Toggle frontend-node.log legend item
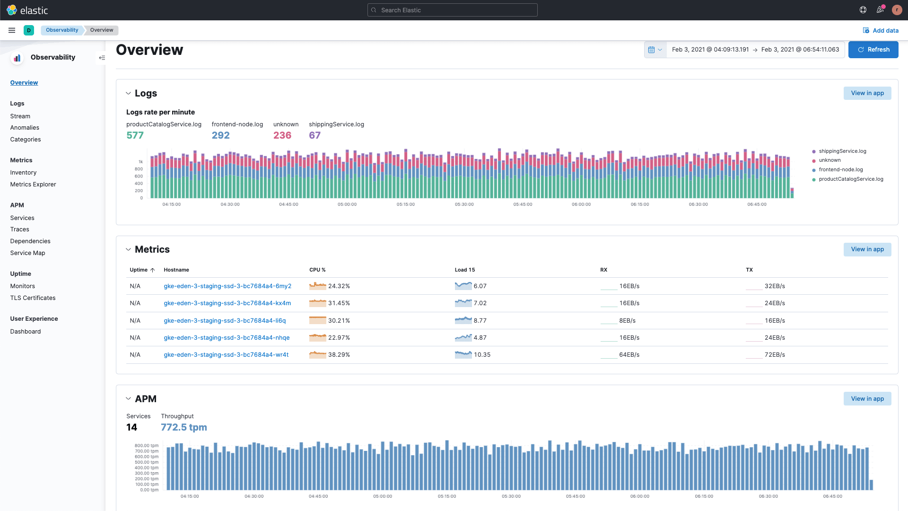 pyautogui.click(x=840, y=170)
